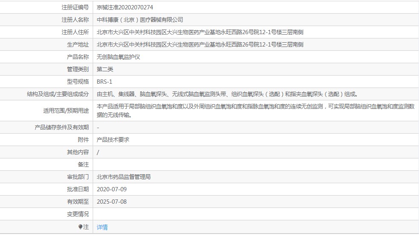Screen dimensions: 419x237
Task: Click the 型号规格 row label
Action: [x=78, y=82]
